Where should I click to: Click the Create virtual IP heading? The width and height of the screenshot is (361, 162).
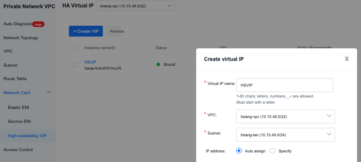click(x=224, y=59)
